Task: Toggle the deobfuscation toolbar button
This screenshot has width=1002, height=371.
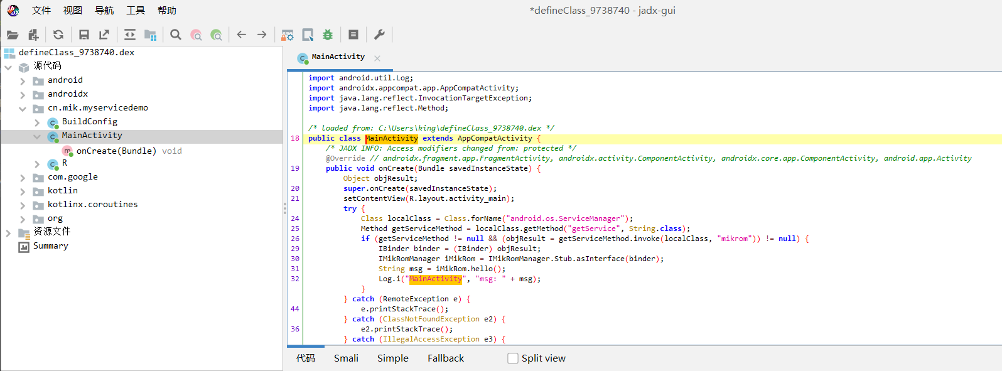Action: (287, 35)
